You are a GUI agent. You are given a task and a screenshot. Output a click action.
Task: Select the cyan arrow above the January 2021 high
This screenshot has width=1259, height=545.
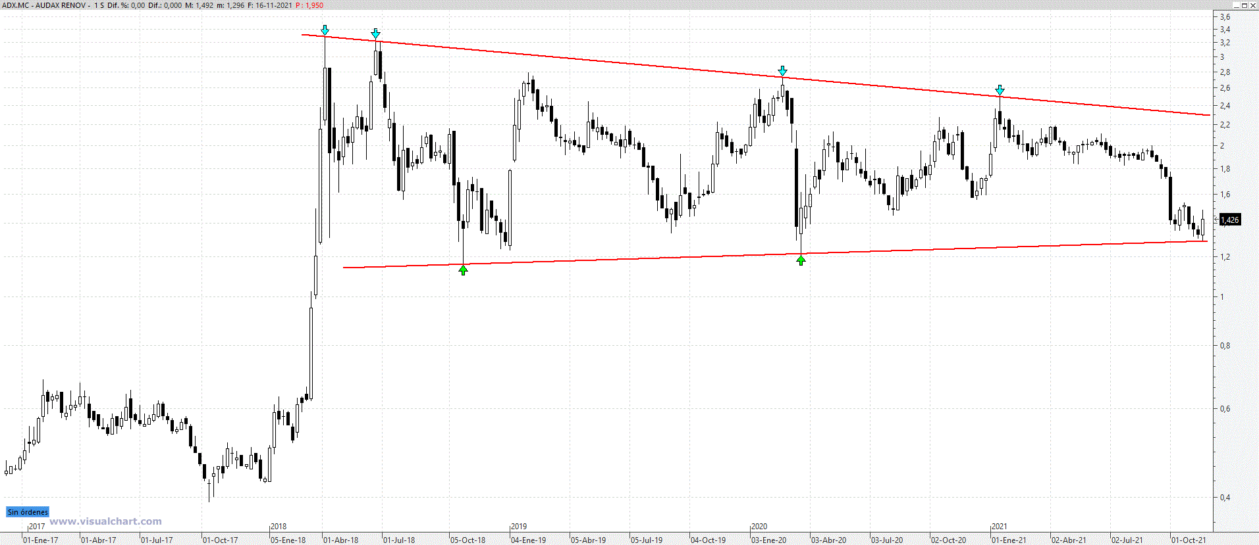click(1000, 90)
